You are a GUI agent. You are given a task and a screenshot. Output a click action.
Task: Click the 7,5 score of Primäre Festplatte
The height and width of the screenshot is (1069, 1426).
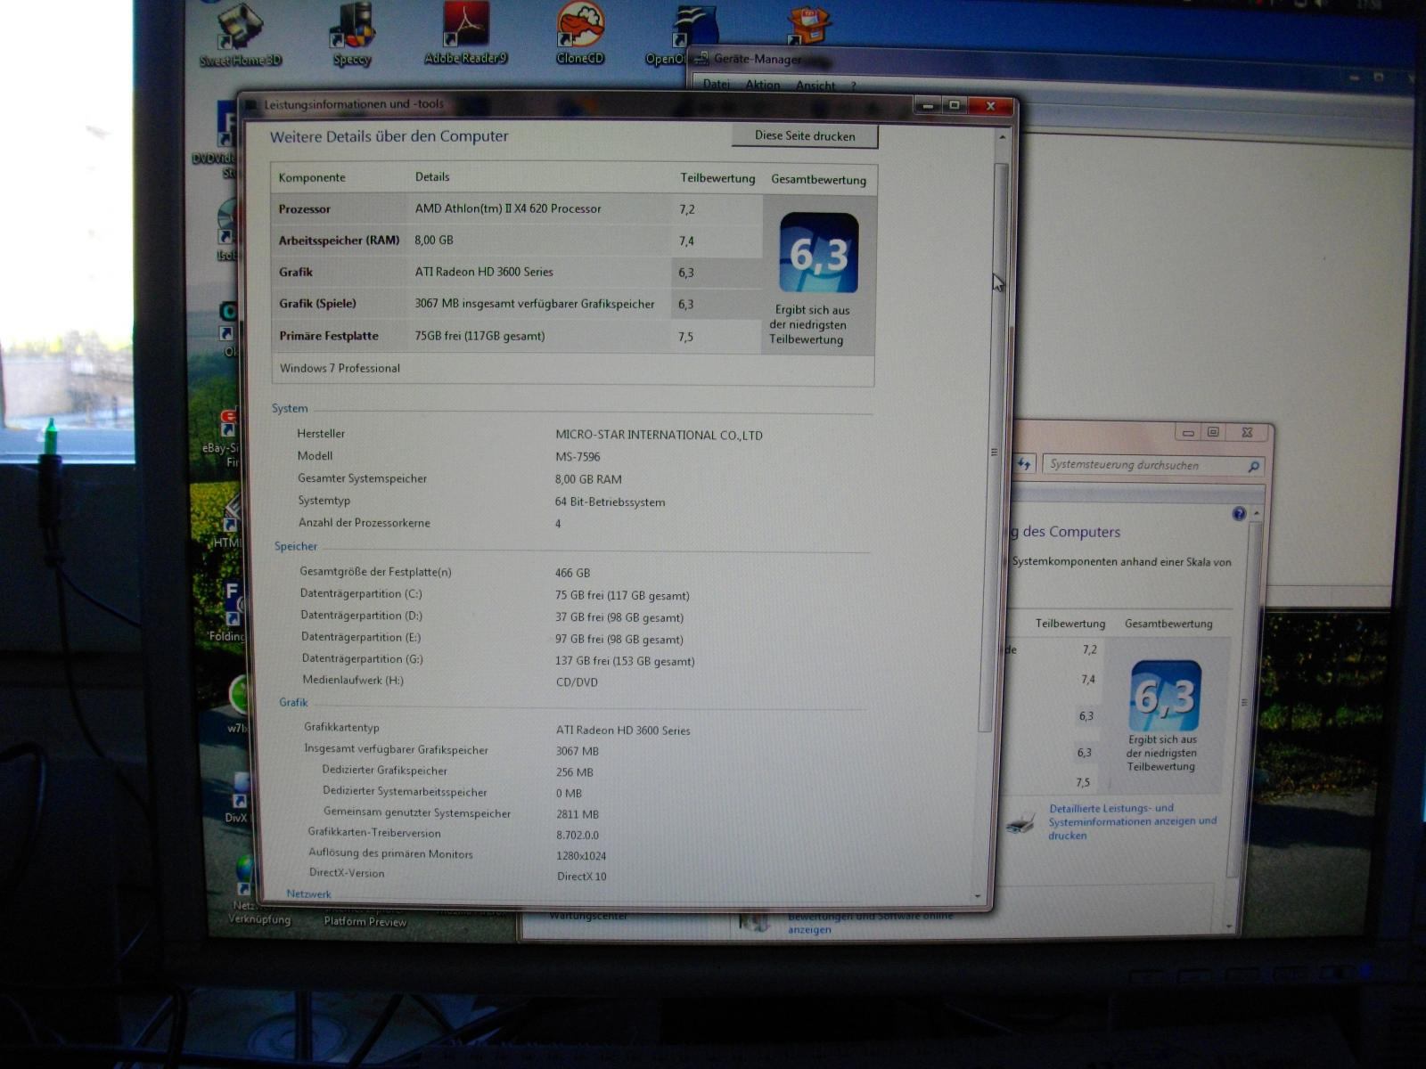pyautogui.click(x=685, y=337)
